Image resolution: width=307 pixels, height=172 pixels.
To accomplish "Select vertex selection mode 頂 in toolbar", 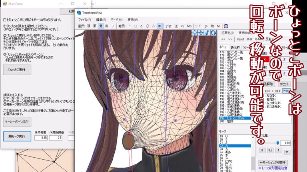I will pyautogui.click(x=89, y=26).
